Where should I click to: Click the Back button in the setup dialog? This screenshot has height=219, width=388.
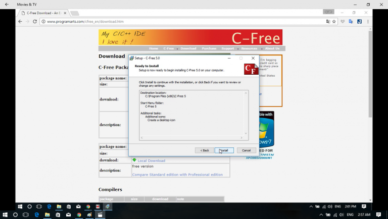point(205,150)
